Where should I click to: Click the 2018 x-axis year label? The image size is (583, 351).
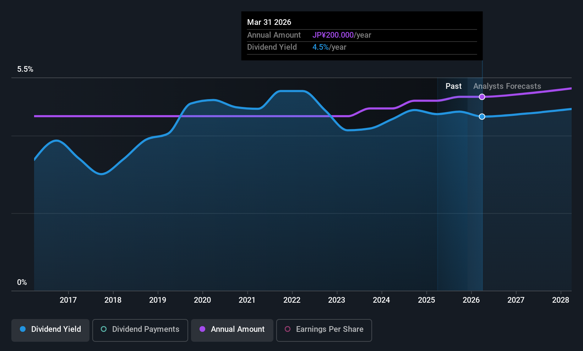[x=113, y=300]
